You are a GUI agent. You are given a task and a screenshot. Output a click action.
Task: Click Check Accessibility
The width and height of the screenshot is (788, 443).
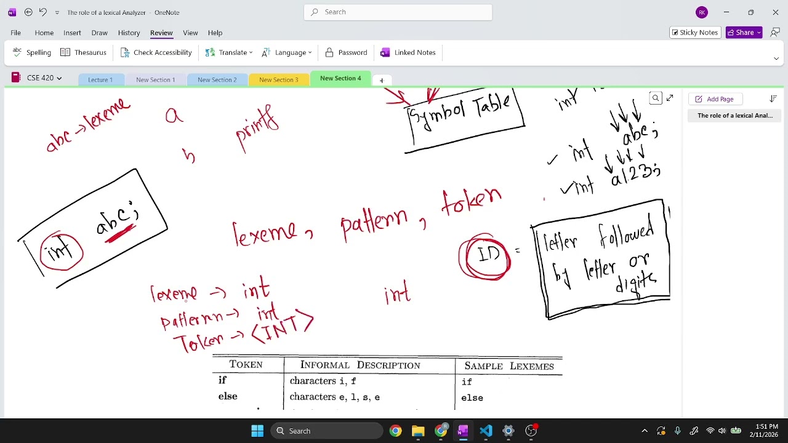tap(156, 52)
